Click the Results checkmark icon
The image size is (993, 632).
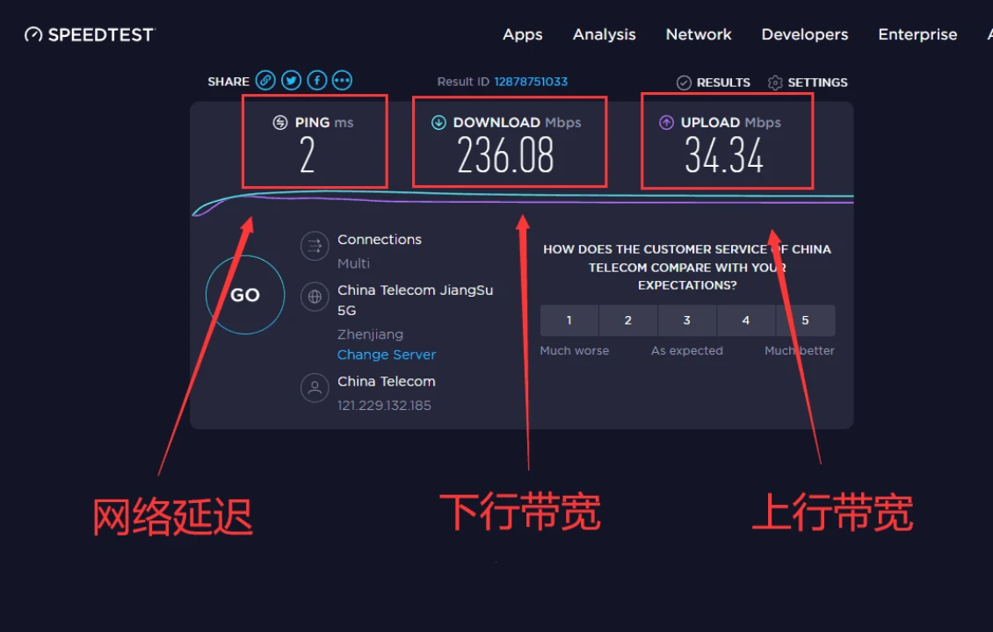684,83
